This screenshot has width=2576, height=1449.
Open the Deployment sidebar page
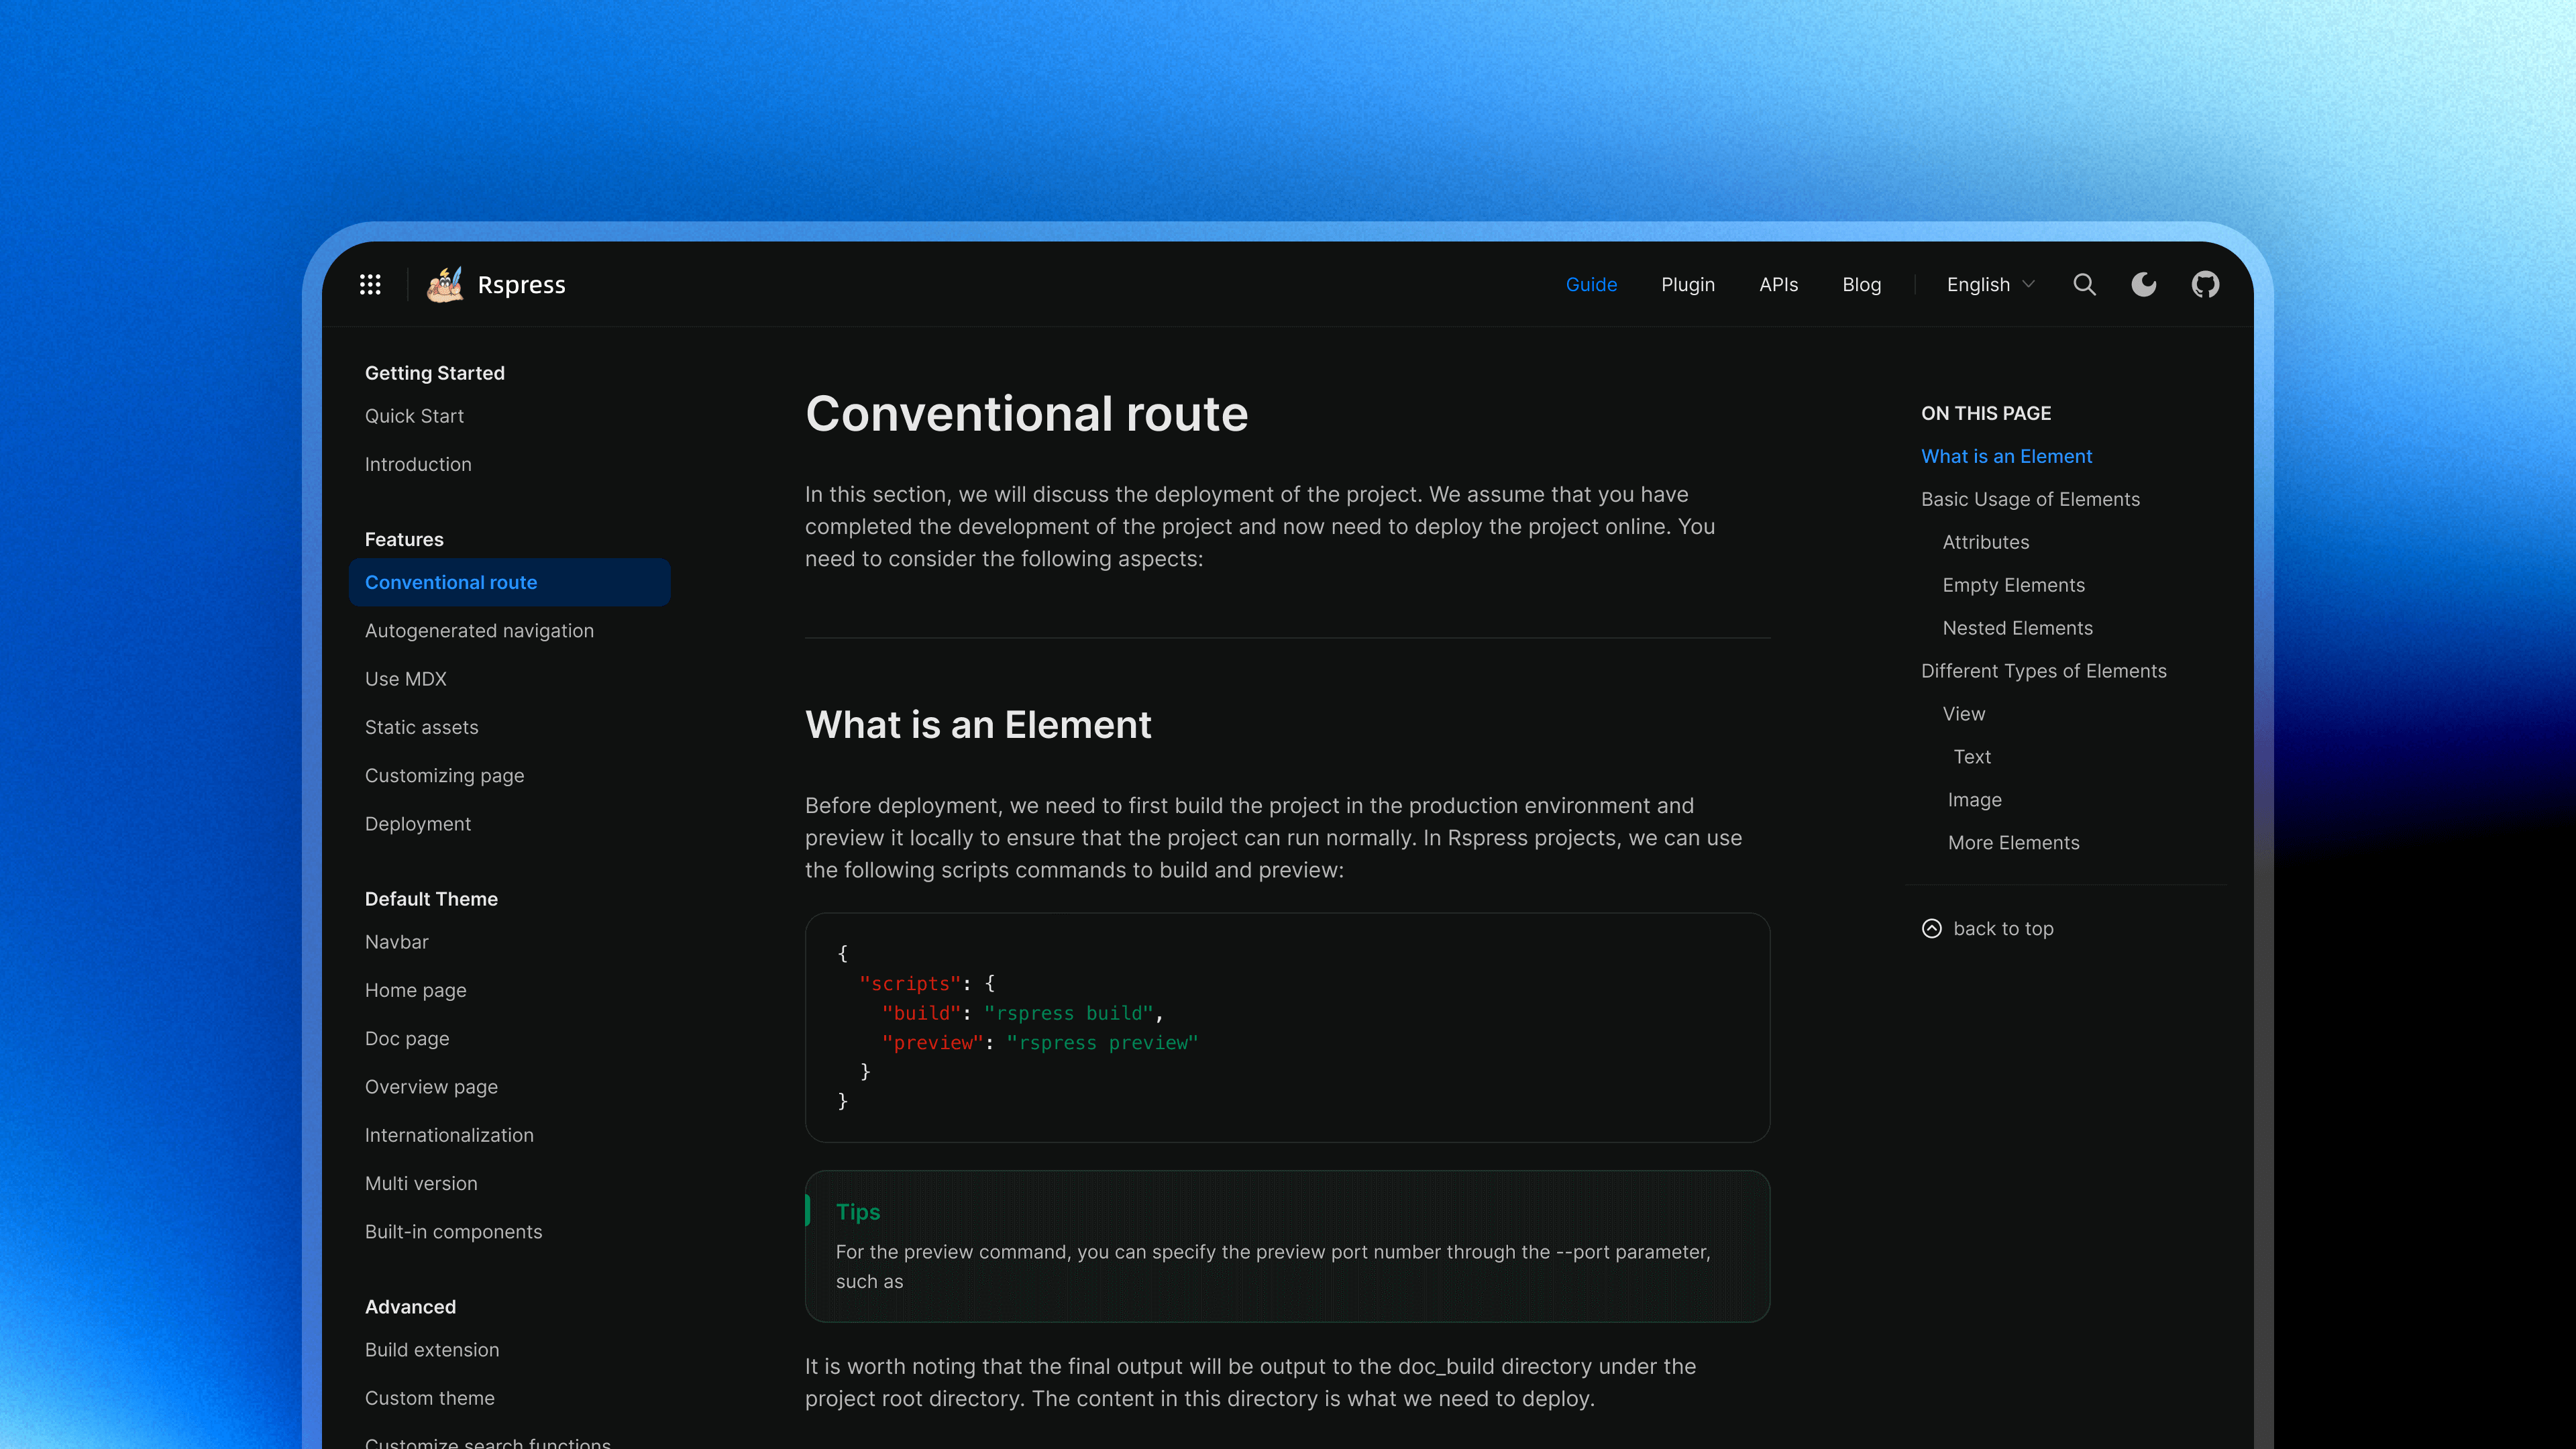[x=418, y=823]
